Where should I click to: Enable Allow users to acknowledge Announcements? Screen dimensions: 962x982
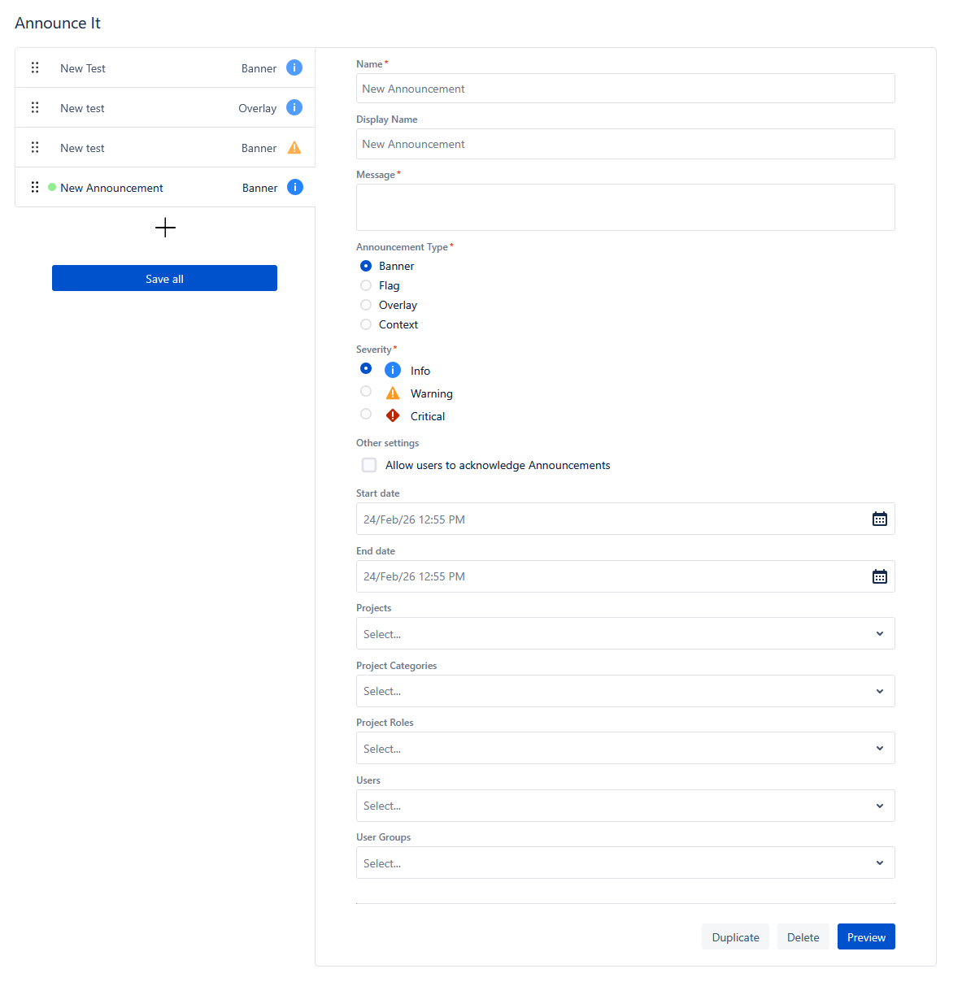coord(369,465)
